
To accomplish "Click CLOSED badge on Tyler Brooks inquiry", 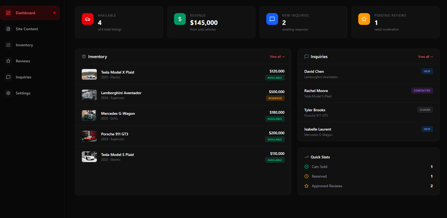I will tap(425, 110).
